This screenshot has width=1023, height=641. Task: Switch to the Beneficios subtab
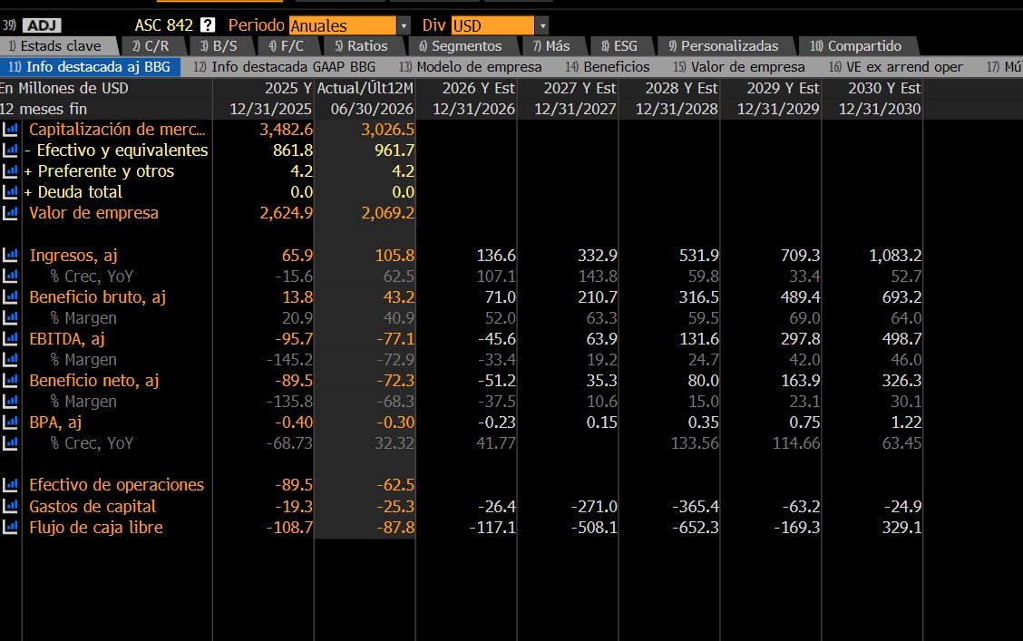click(x=608, y=66)
